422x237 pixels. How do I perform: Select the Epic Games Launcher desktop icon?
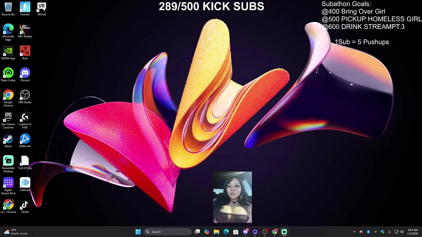click(x=8, y=120)
